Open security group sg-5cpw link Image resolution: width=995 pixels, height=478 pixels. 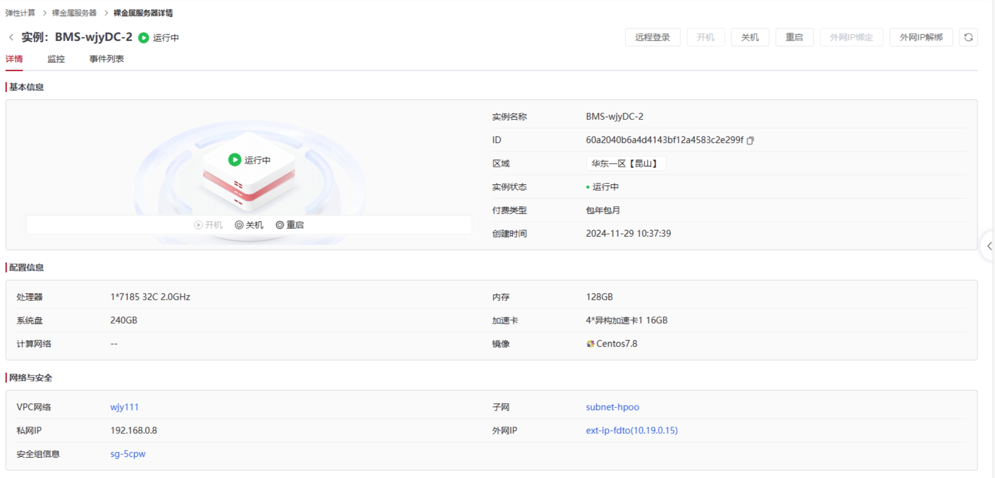128,454
